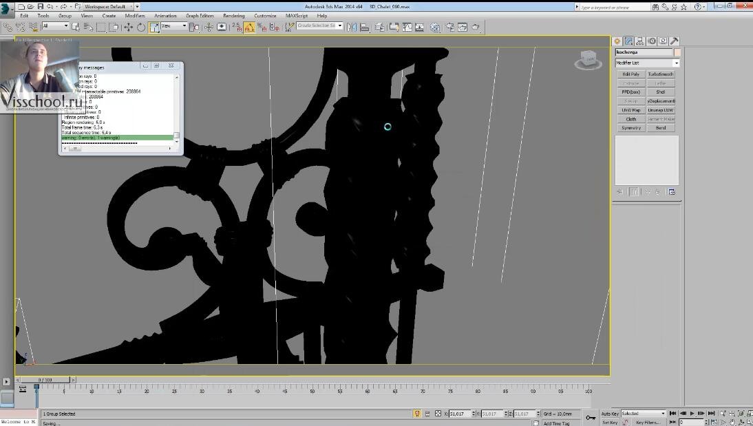Screen dimensions: 753x426
Task: Apply the Edit Poly modifier
Action: pyautogui.click(x=631, y=74)
